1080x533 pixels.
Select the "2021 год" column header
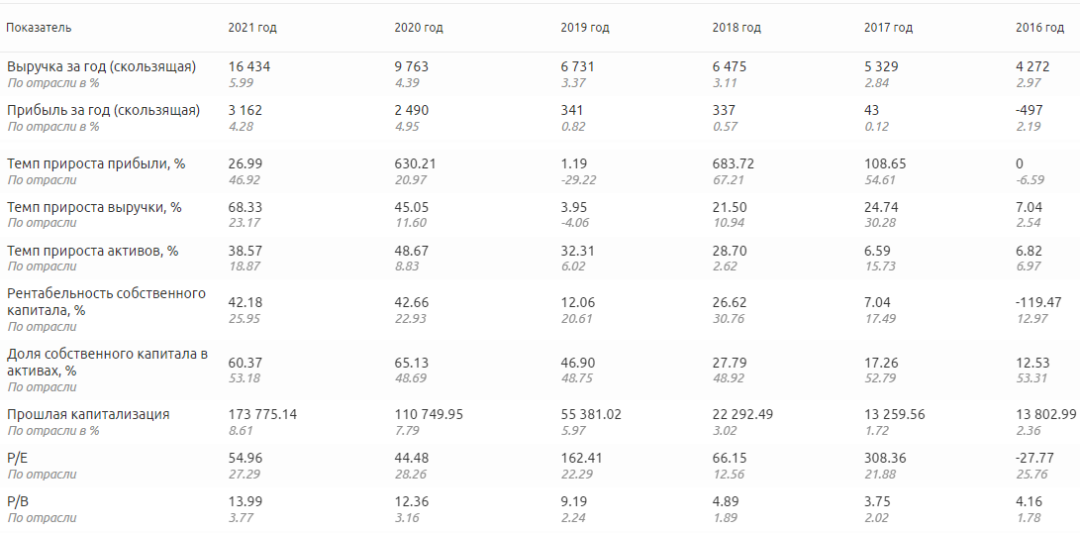point(252,28)
